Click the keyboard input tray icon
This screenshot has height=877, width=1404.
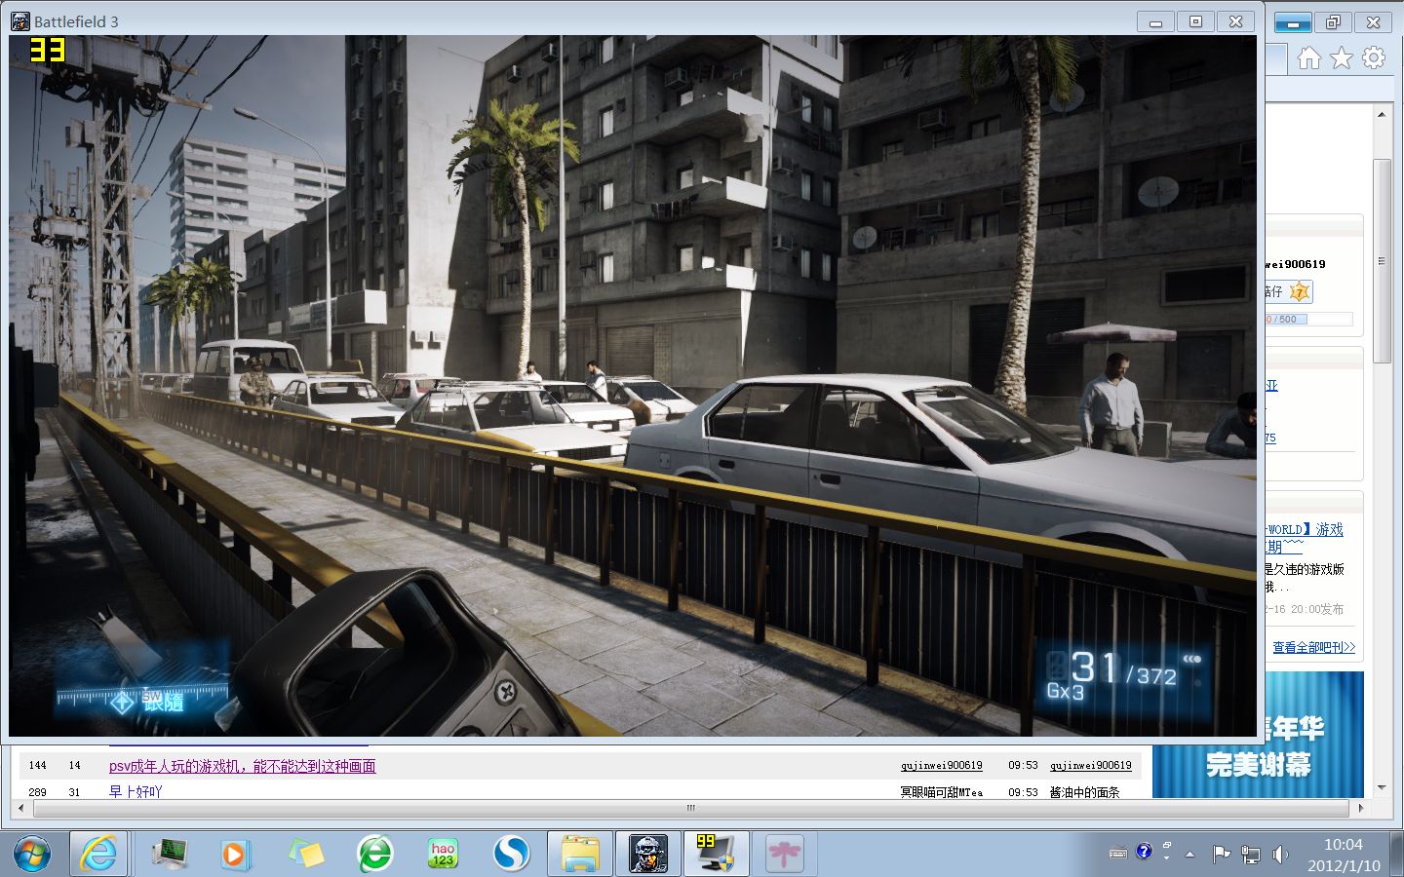coord(1118,854)
